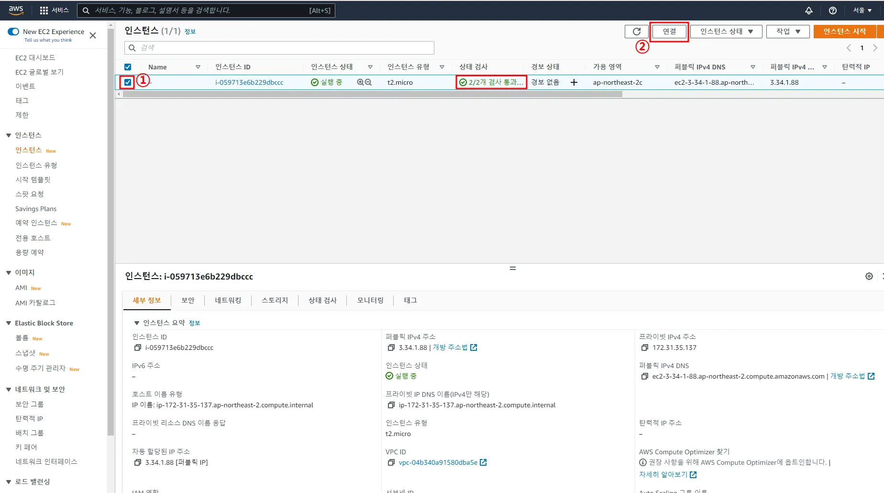The image size is (884, 493).
Task: Switch to the 보안 tab
Action: point(188,301)
